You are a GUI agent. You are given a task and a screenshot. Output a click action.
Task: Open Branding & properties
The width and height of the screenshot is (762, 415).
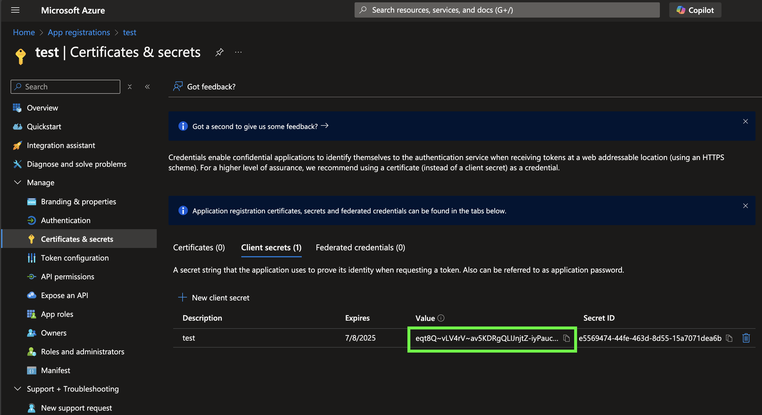(x=78, y=201)
